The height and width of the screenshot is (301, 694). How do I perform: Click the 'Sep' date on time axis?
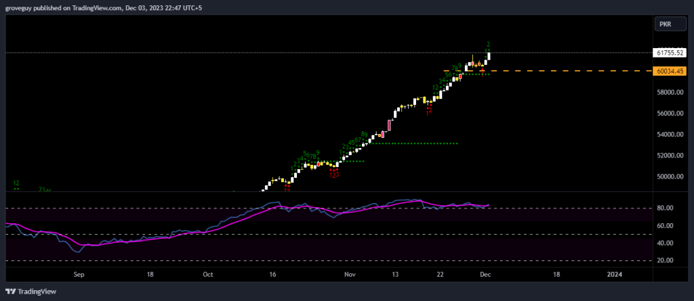[x=79, y=275]
